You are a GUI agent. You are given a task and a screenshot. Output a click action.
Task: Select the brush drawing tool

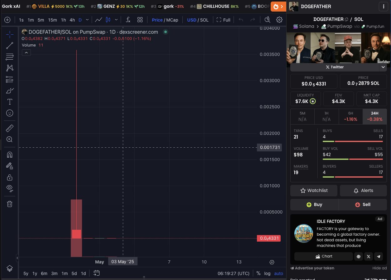pos(10,91)
